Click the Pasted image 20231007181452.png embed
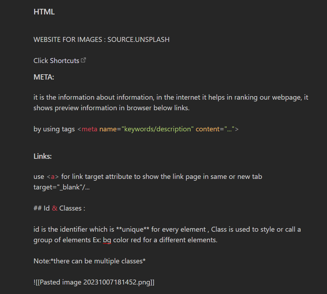This screenshot has height=294, width=327. pyautogui.click(x=94, y=282)
